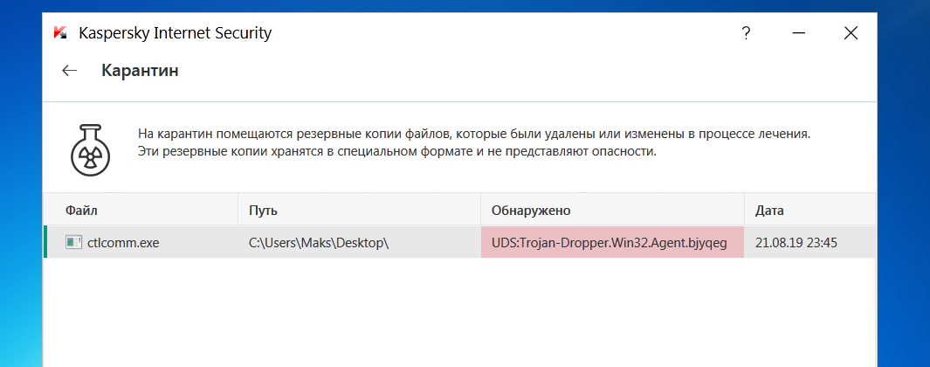Go back using the left arrow
This screenshot has width=930, height=367.
(x=70, y=71)
